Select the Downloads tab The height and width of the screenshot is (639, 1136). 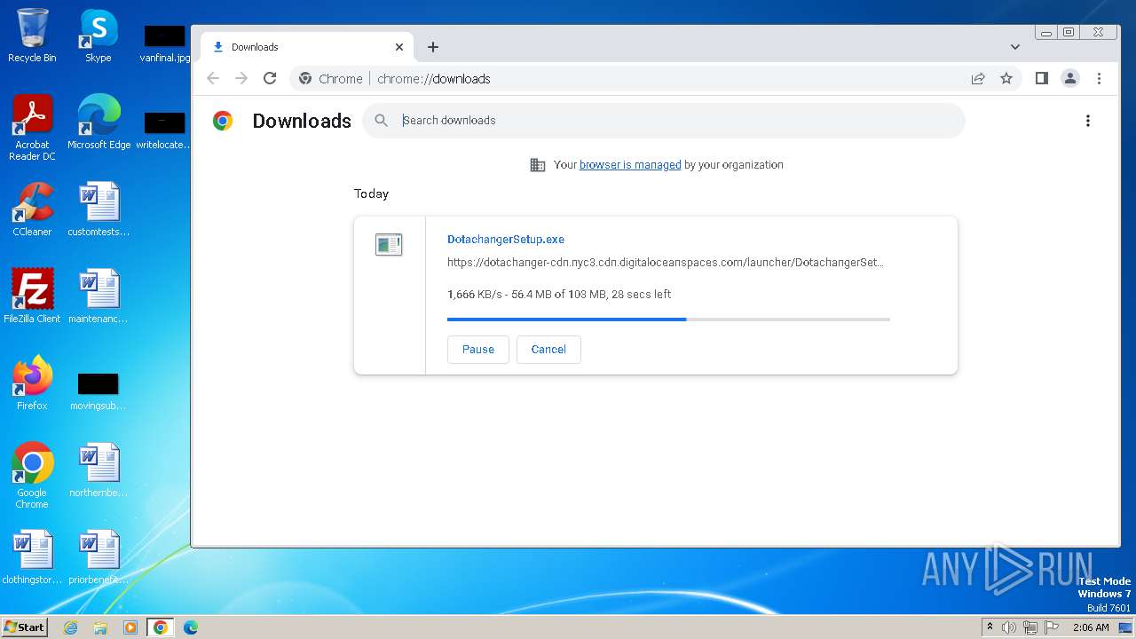coord(306,47)
